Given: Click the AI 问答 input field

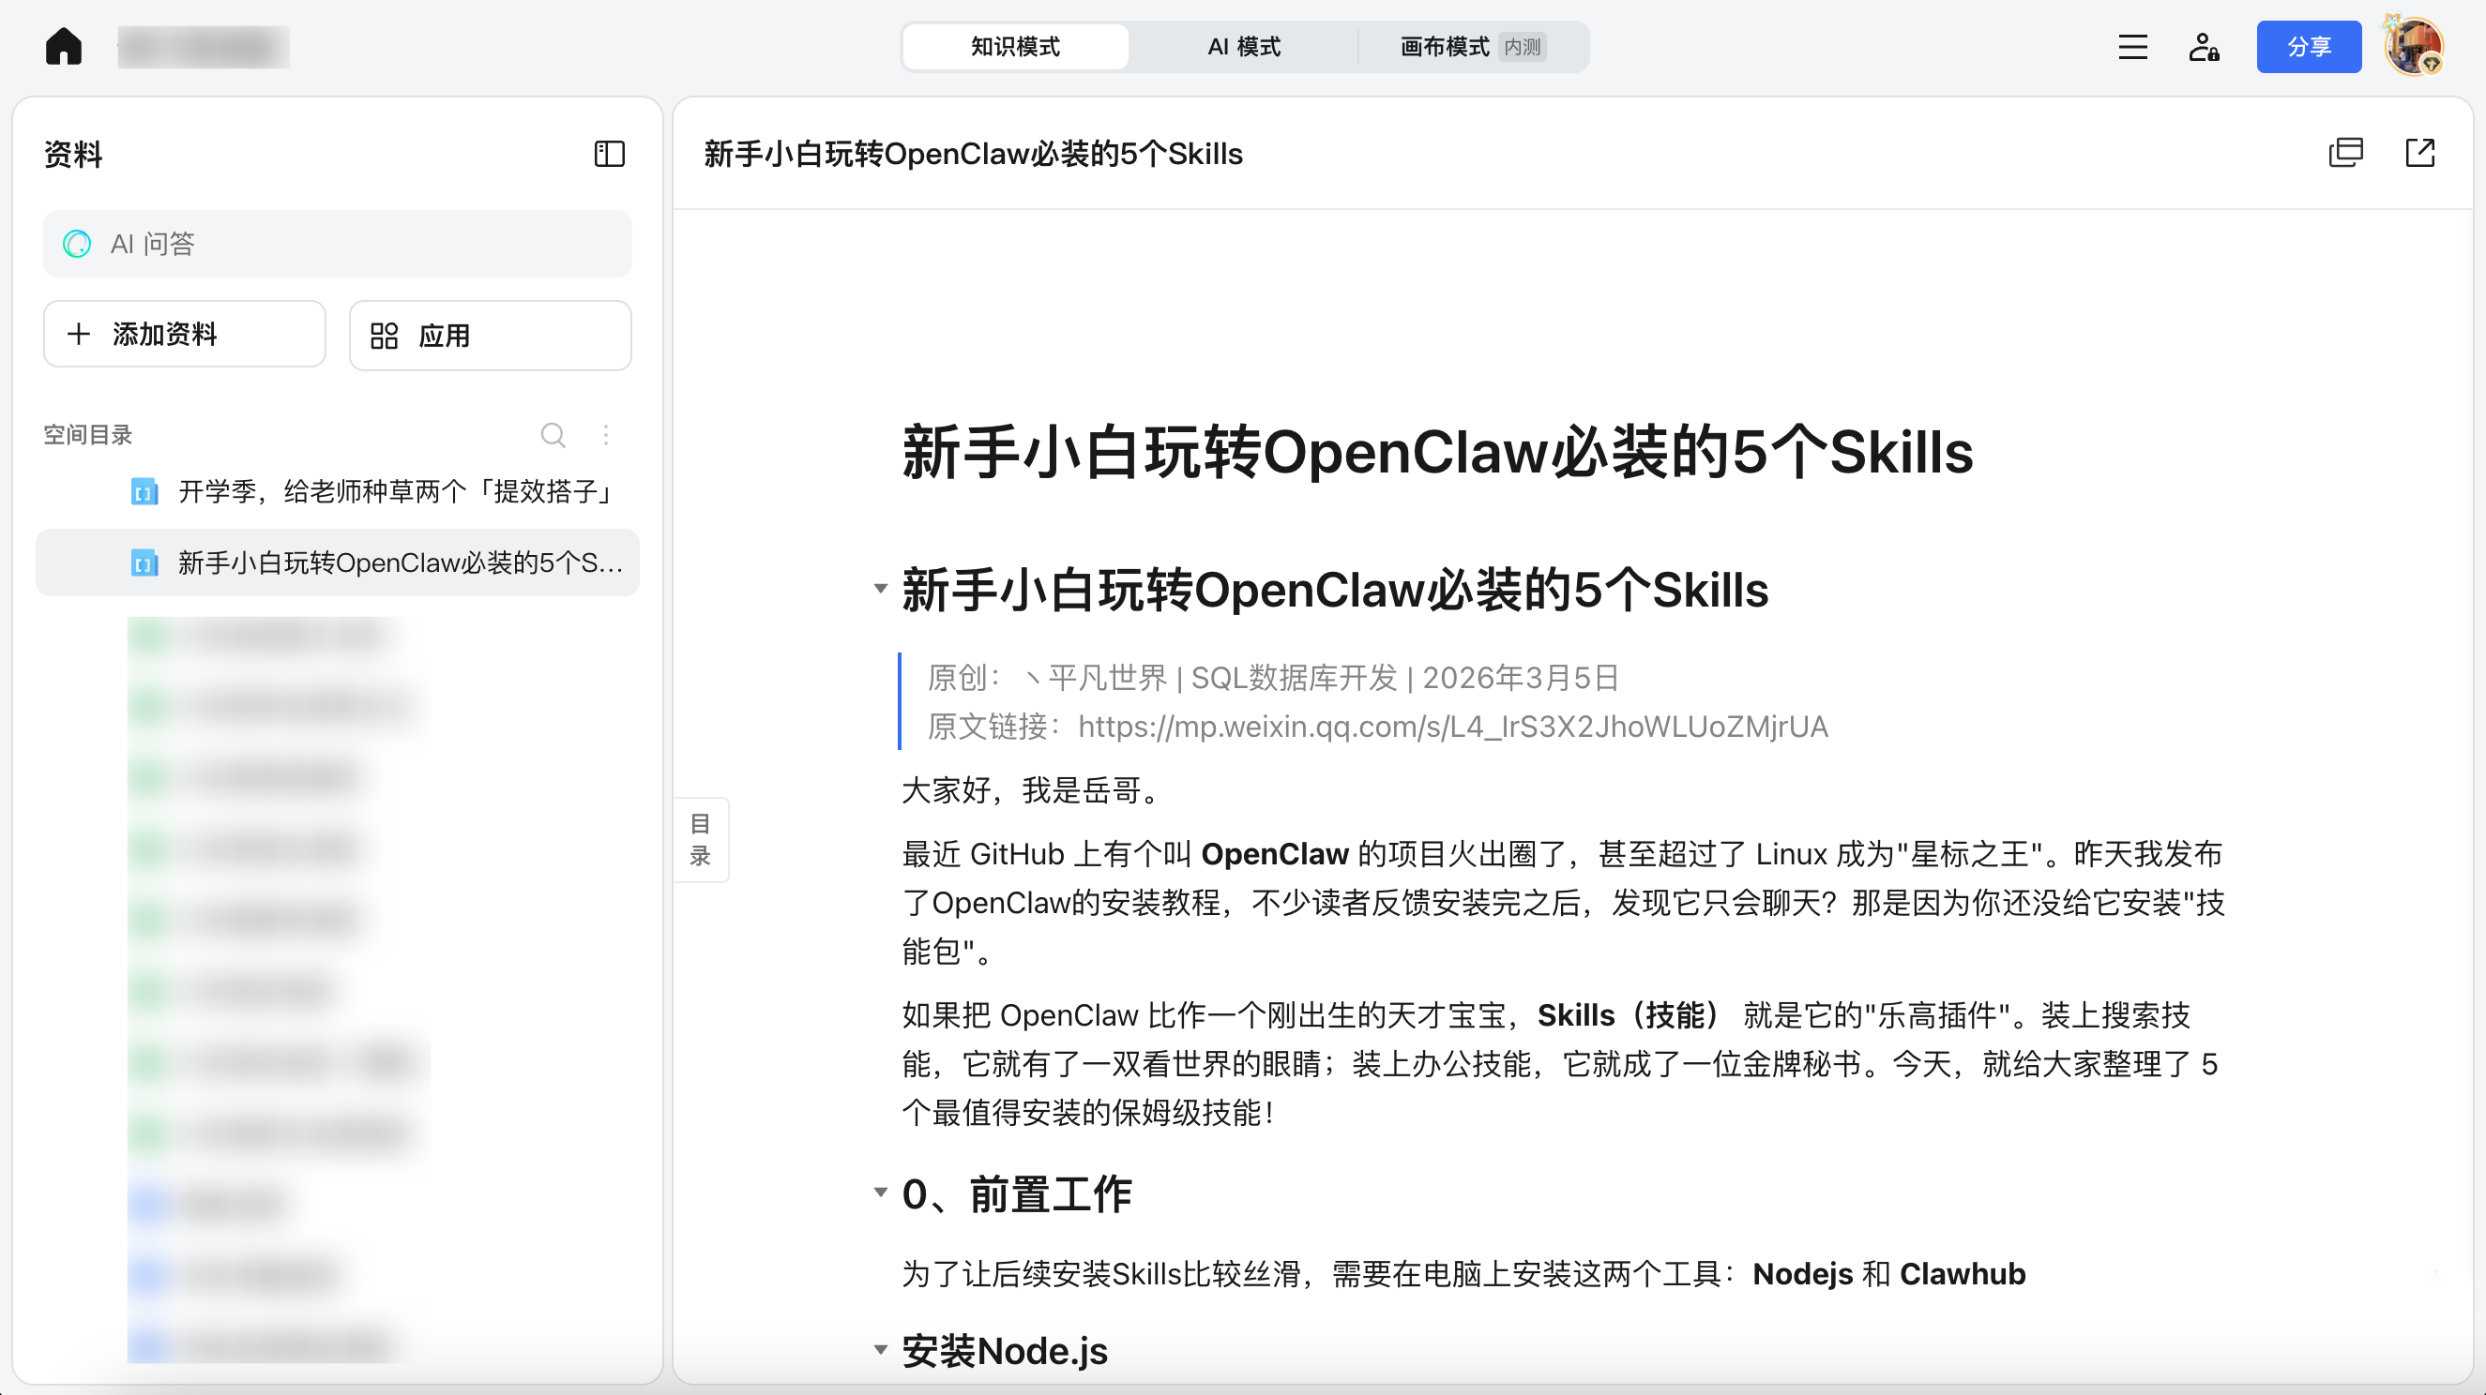Looking at the screenshot, I should (x=338, y=244).
